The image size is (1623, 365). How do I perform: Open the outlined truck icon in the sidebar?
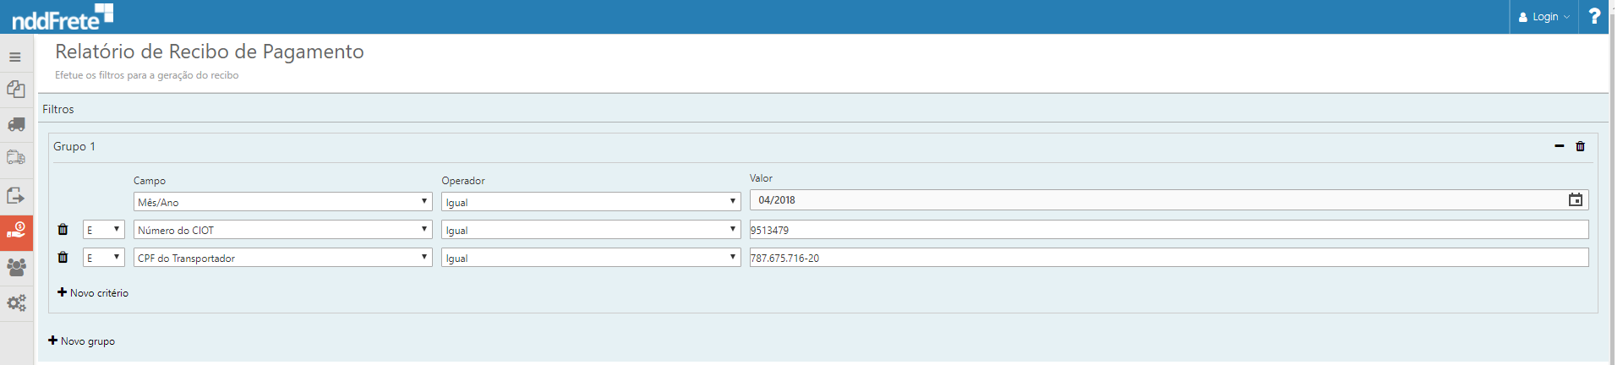point(16,158)
